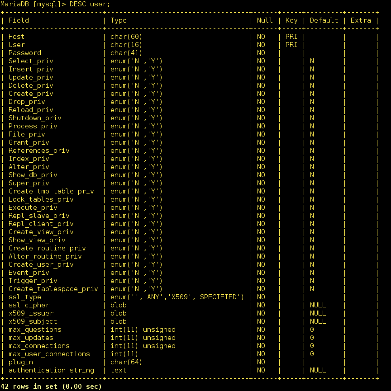Click PRI key in Host row
Viewport: 391px width, 391px height.
click(x=291, y=37)
